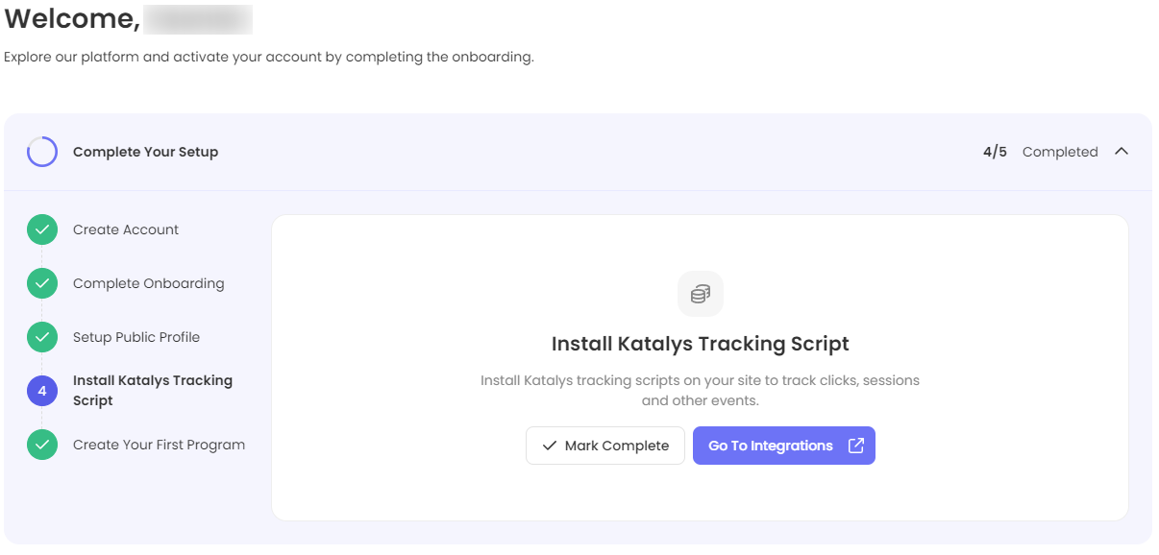Open the Complete Onboarding step

tap(148, 283)
